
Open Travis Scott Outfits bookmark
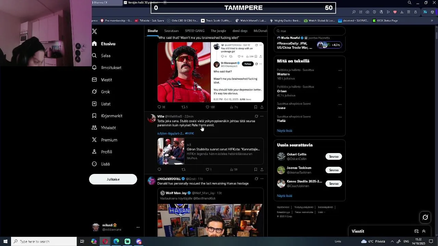pyautogui.click(x=216, y=20)
